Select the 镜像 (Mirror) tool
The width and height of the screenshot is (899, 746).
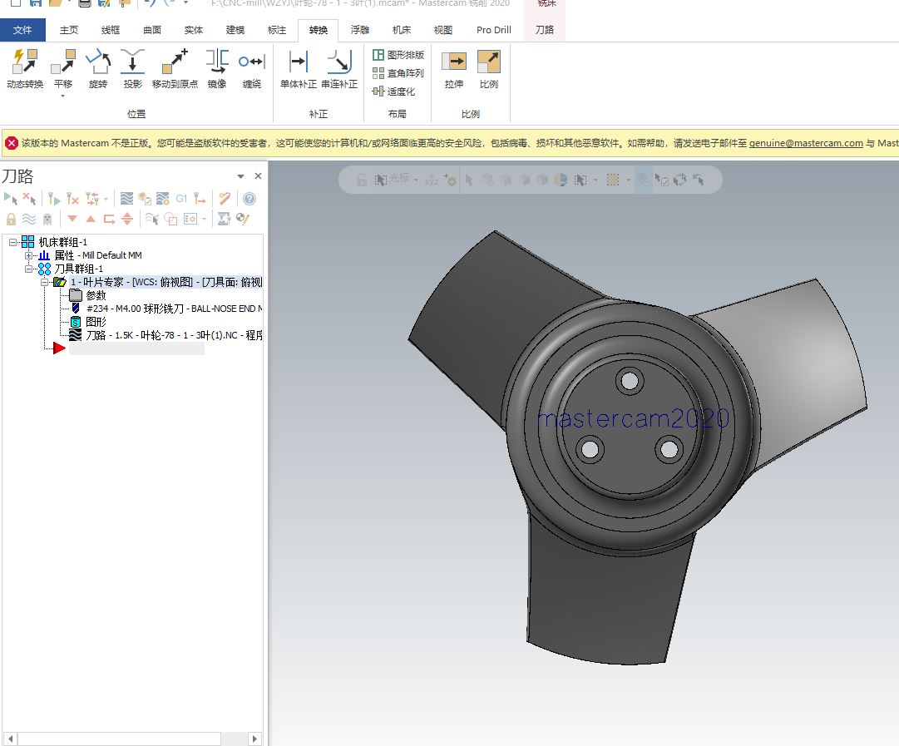(217, 68)
